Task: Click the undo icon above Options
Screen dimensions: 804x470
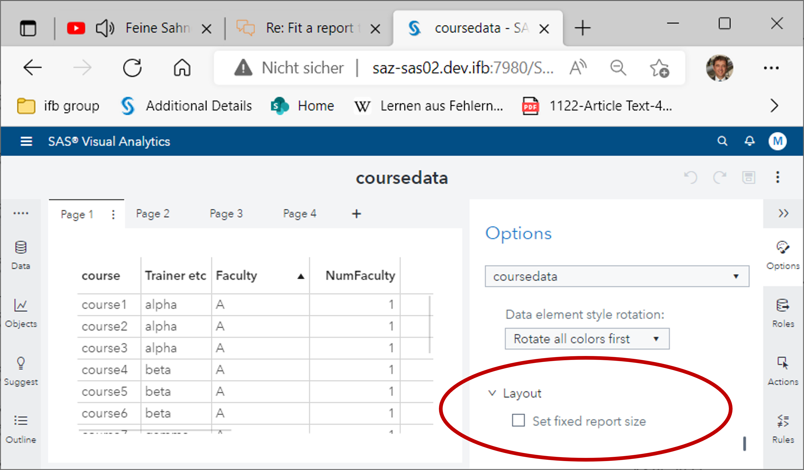Action: 691,178
